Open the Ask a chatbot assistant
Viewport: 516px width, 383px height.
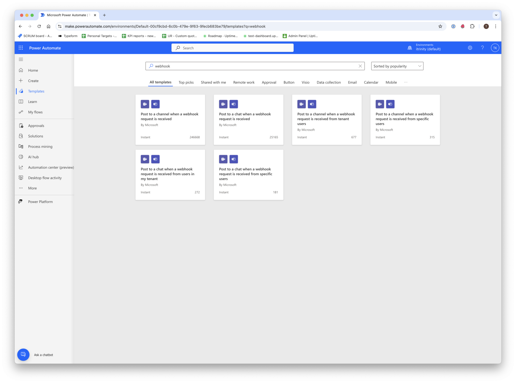pos(23,355)
